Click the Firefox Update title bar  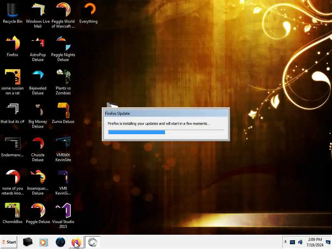(x=166, y=113)
